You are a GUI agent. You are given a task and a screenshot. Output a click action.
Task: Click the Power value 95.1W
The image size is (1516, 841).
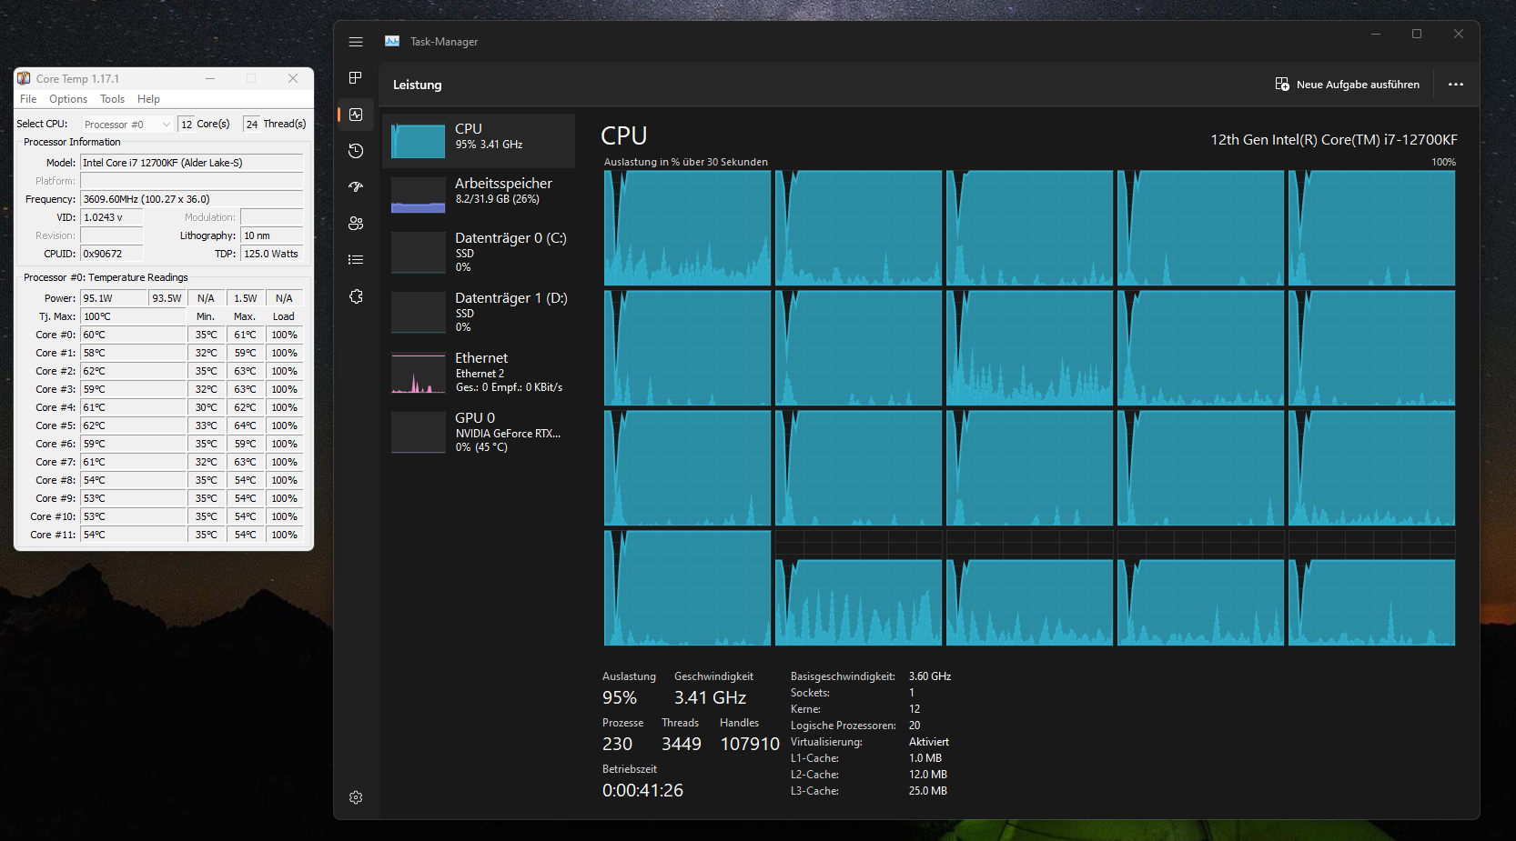[114, 298]
